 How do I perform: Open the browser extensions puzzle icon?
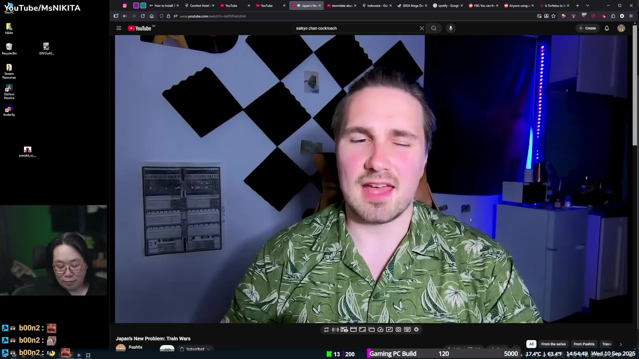[x=613, y=16]
